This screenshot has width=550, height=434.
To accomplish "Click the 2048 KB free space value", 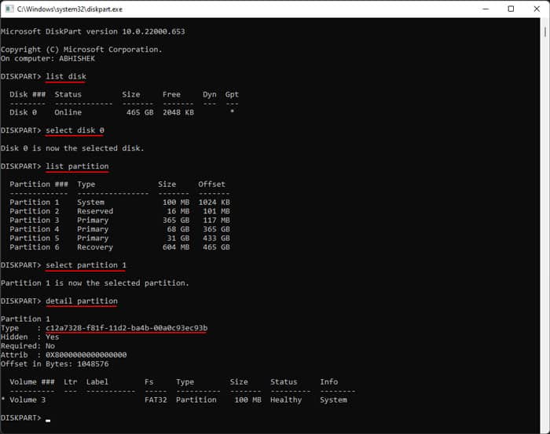I will tap(178, 112).
